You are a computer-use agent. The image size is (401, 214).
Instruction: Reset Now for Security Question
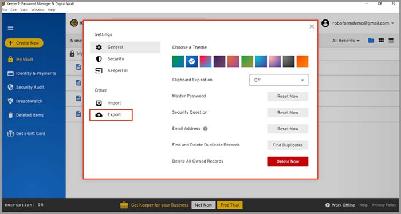tap(288, 113)
